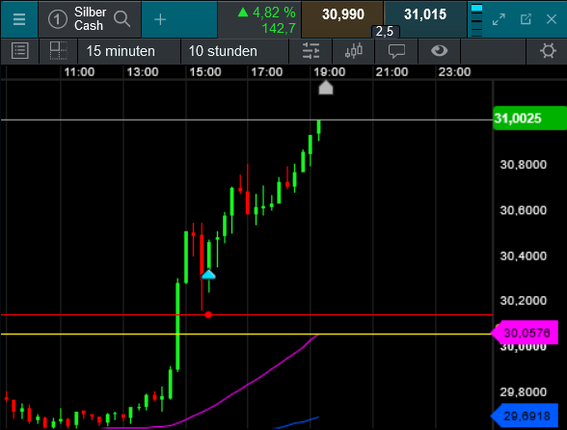Screen dimensions: 567x430
Task: Click the 17:00 time axis label
Action: 267,72
